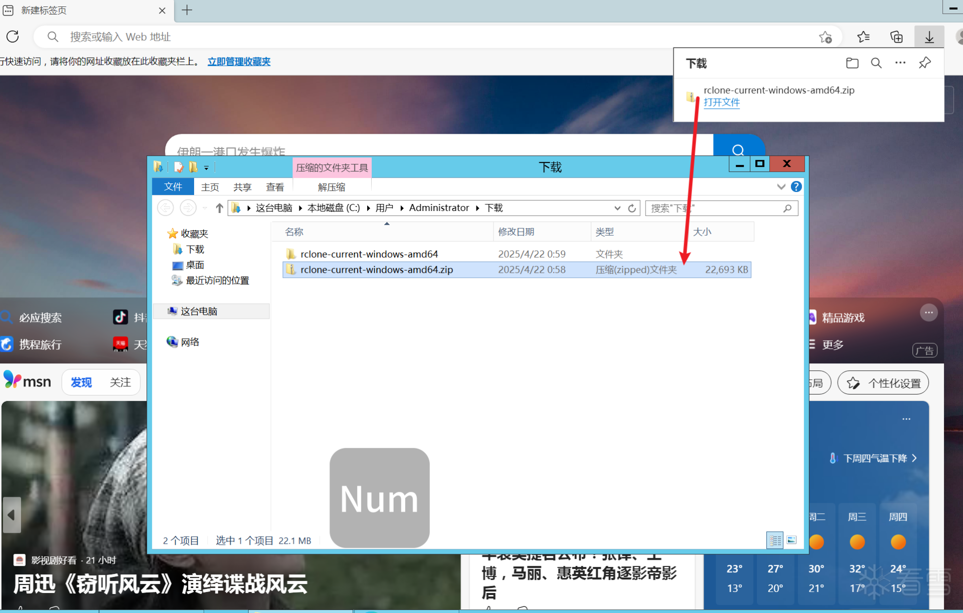
Task: Open downloads folder icon in download panel
Action: [852, 63]
